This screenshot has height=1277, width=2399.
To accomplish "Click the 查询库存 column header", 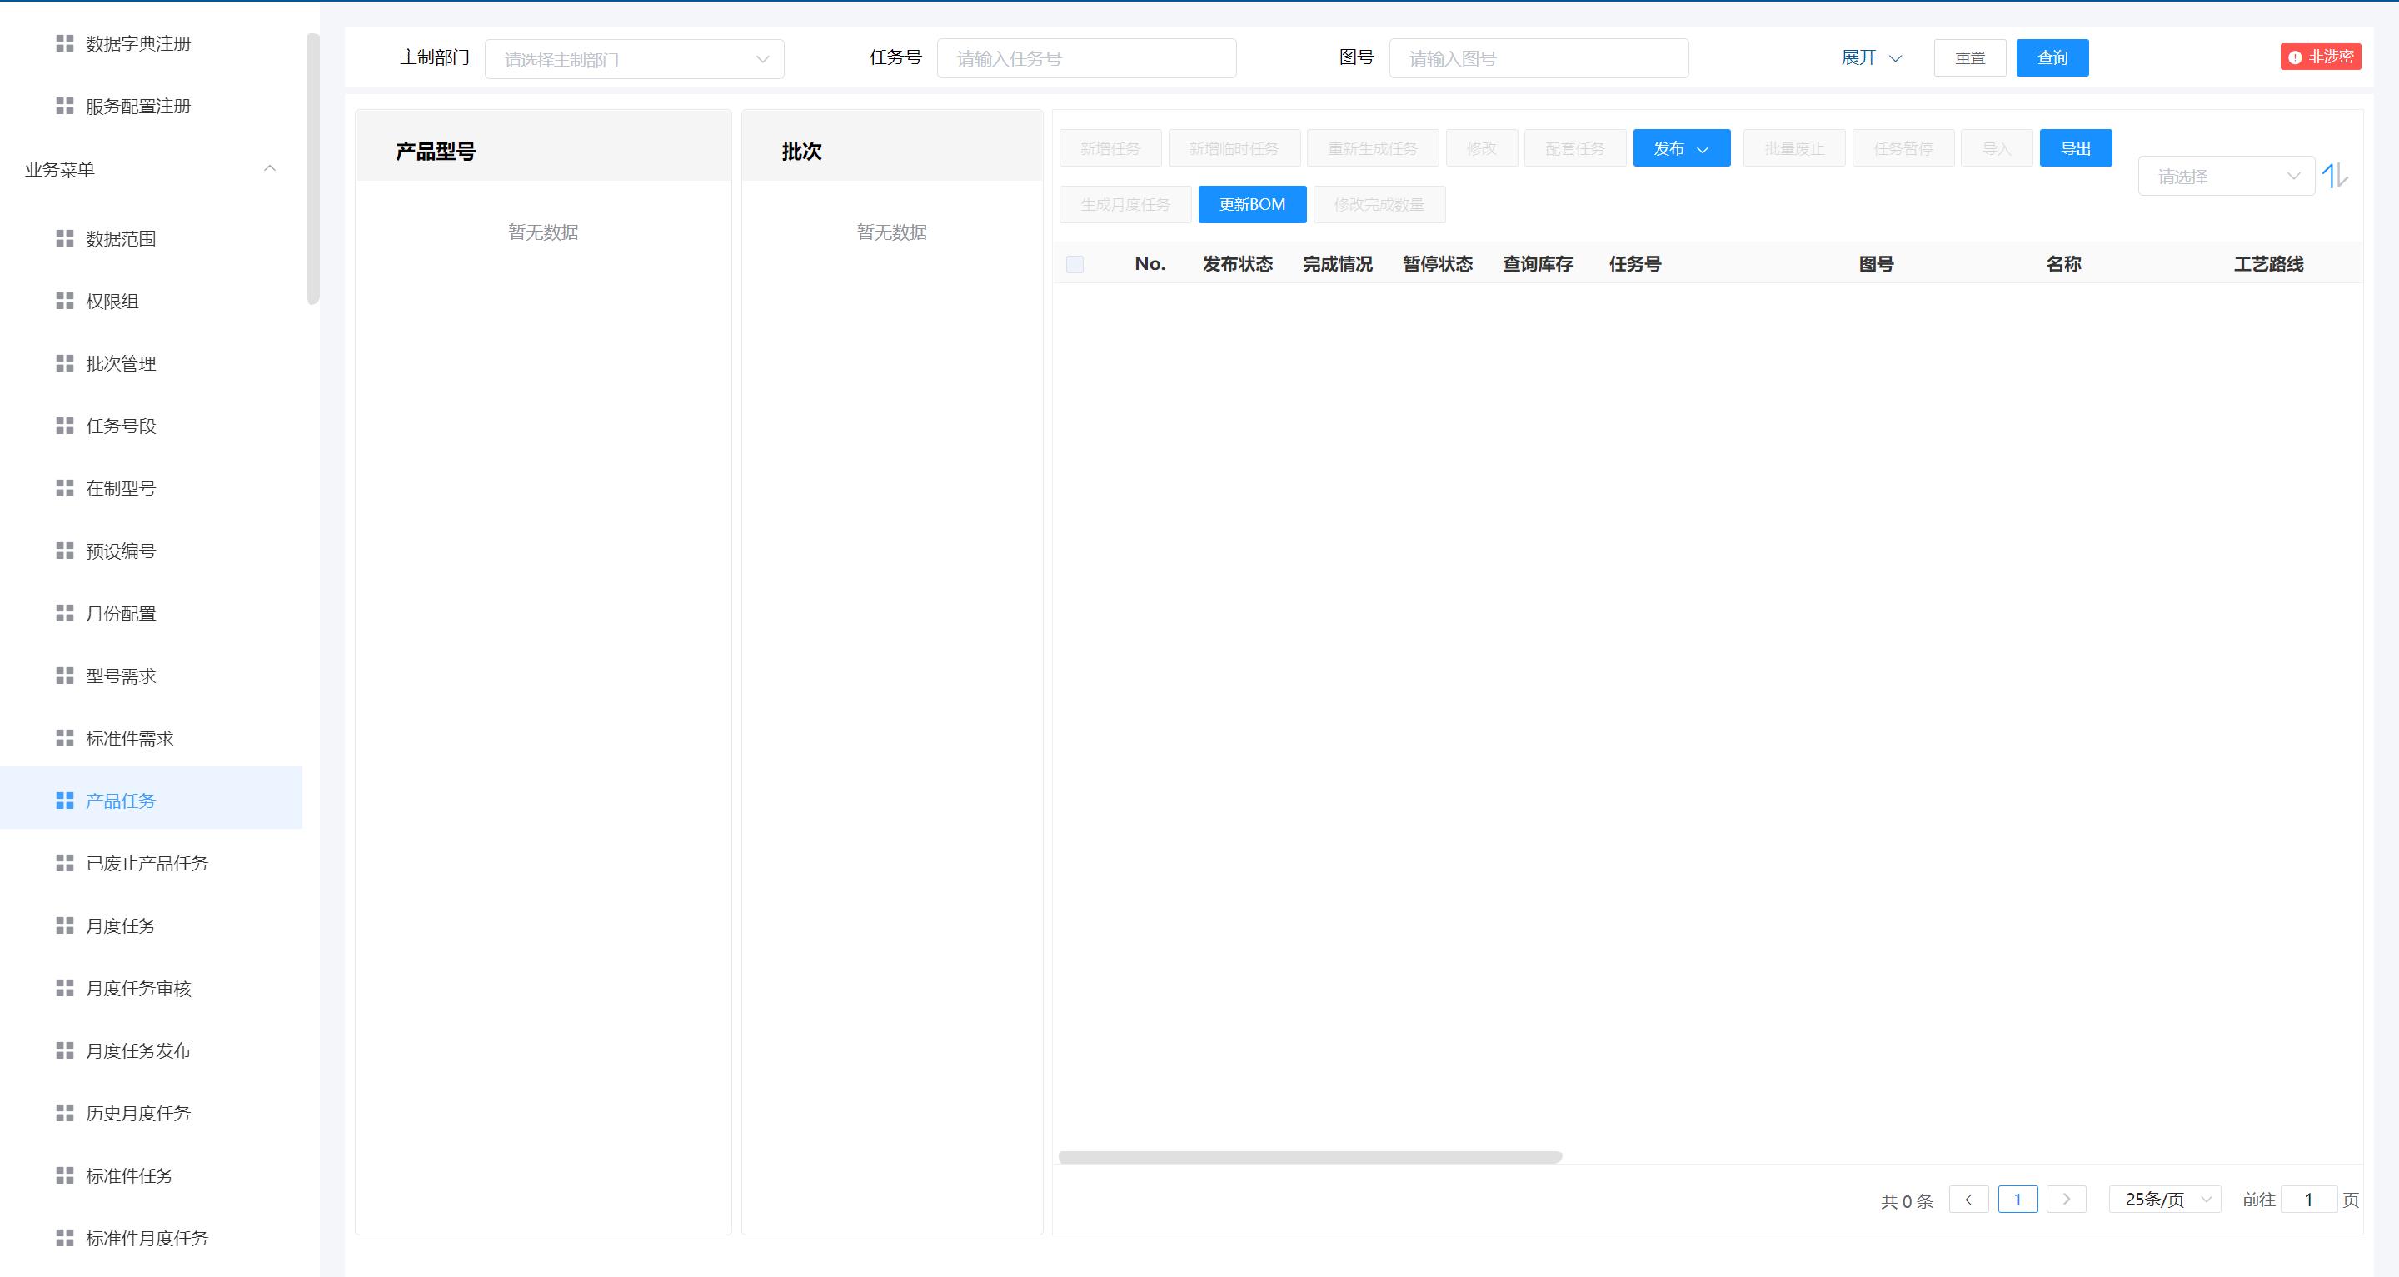I will [x=1538, y=263].
